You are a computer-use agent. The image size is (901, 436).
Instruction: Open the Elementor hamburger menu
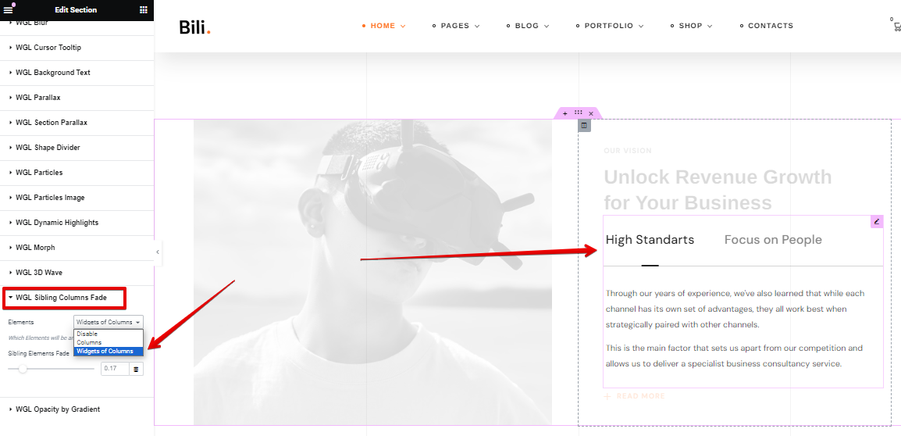[8, 10]
